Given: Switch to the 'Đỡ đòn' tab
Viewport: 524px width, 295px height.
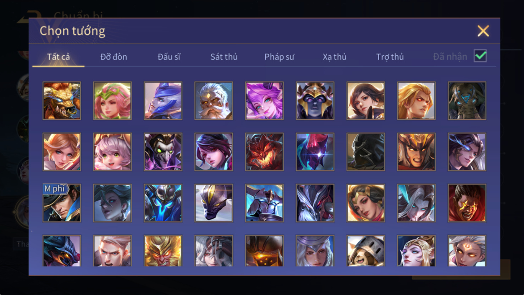Looking at the screenshot, I should pyautogui.click(x=114, y=57).
